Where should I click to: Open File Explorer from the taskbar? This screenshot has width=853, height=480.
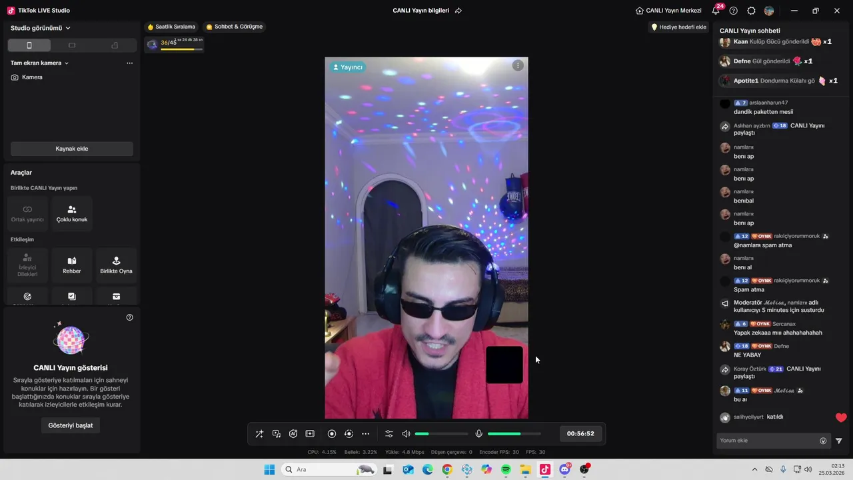click(526, 469)
